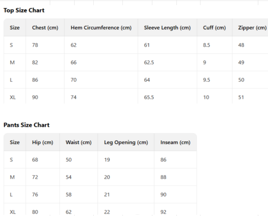Select the "Chest (cm)" column header
This screenshot has width=268, height=216.
tap(45, 28)
